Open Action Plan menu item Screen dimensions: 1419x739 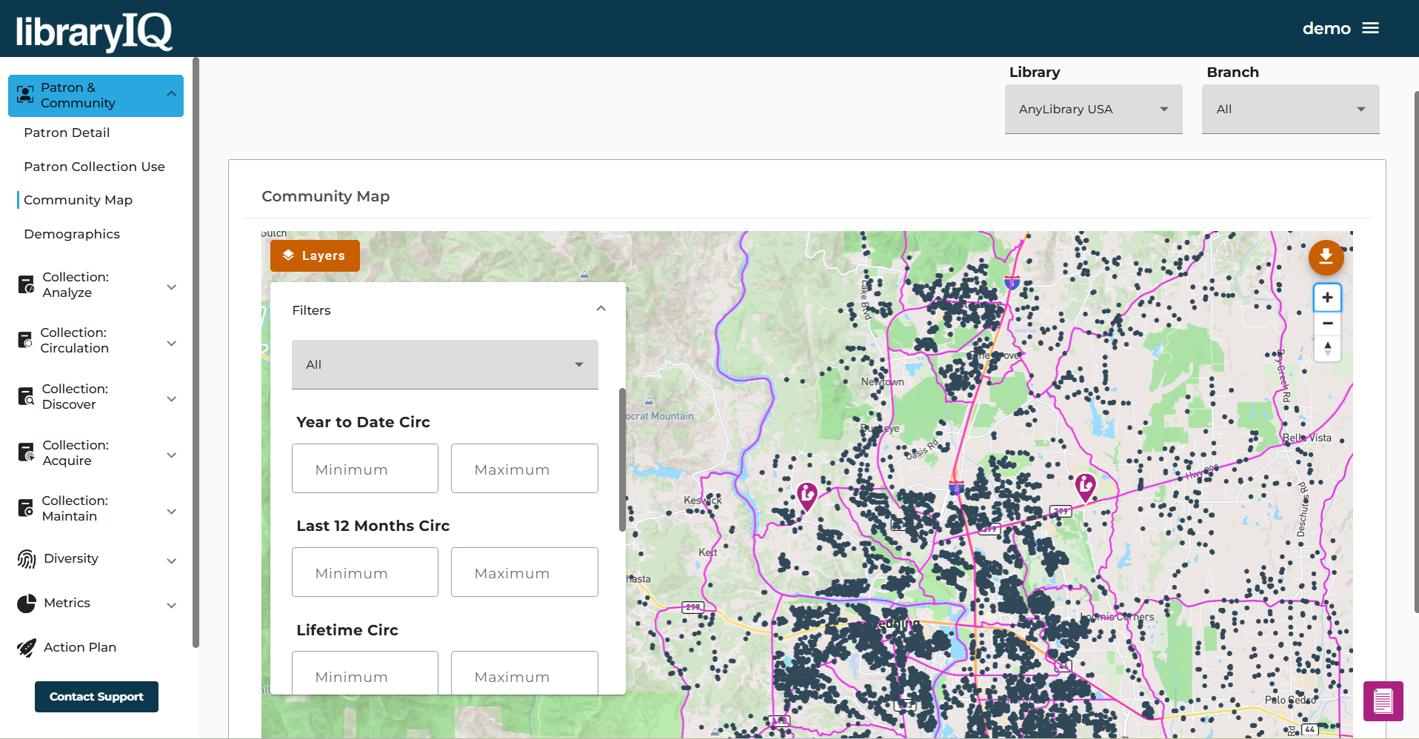click(x=80, y=647)
